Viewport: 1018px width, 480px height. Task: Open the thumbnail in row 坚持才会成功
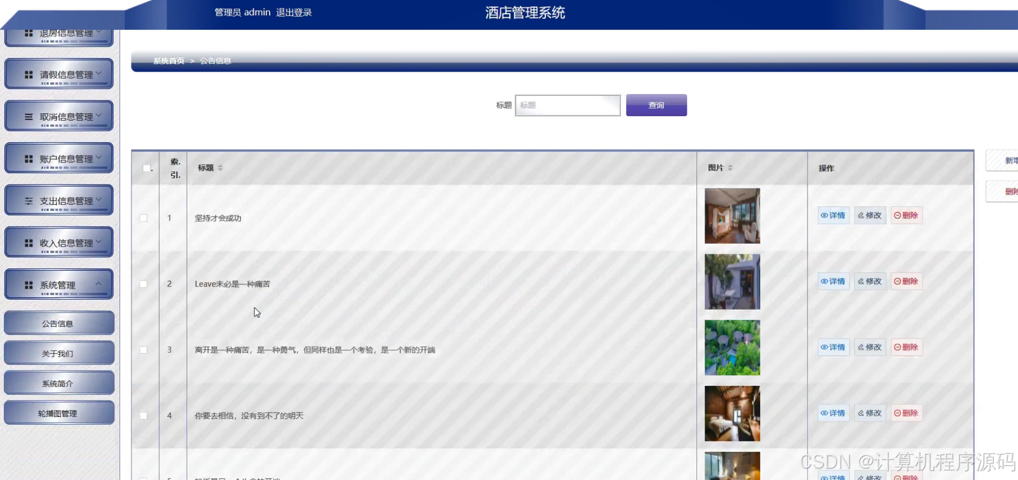coord(732,216)
